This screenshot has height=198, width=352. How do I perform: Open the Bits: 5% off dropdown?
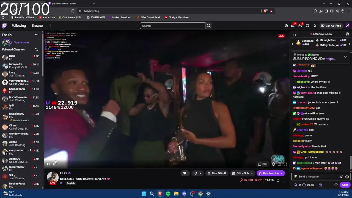click(217, 173)
